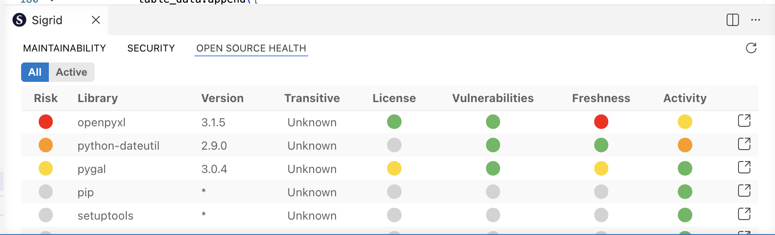Open the Maintainability tab
Image resolution: width=775 pixels, height=235 pixels.
click(64, 48)
